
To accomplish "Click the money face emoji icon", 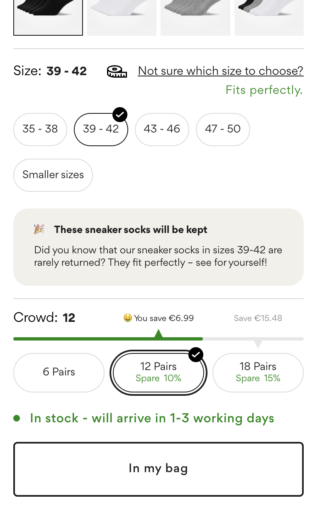I will pos(128,318).
